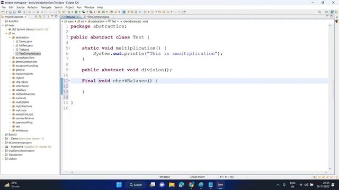Click the Eclipse IDE taskbar icon
The width and height of the screenshot is (339, 190).
coord(220,185)
